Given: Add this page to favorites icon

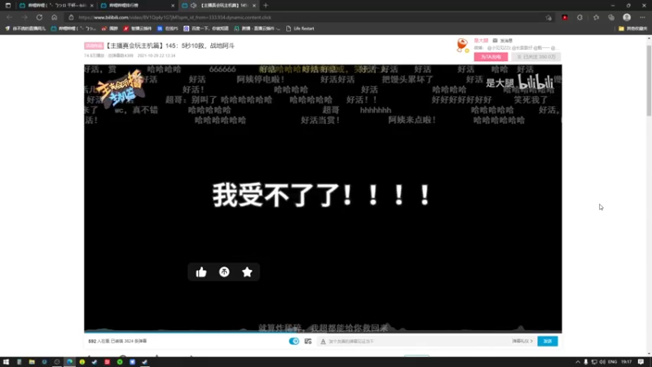Looking at the screenshot, I should click(x=548, y=17).
